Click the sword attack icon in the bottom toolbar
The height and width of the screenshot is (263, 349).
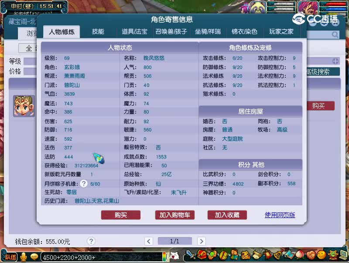191,255
